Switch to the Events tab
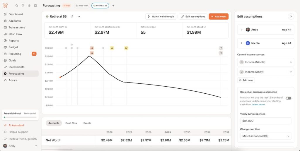Screen dimensions: 300x151 coord(87,123)
